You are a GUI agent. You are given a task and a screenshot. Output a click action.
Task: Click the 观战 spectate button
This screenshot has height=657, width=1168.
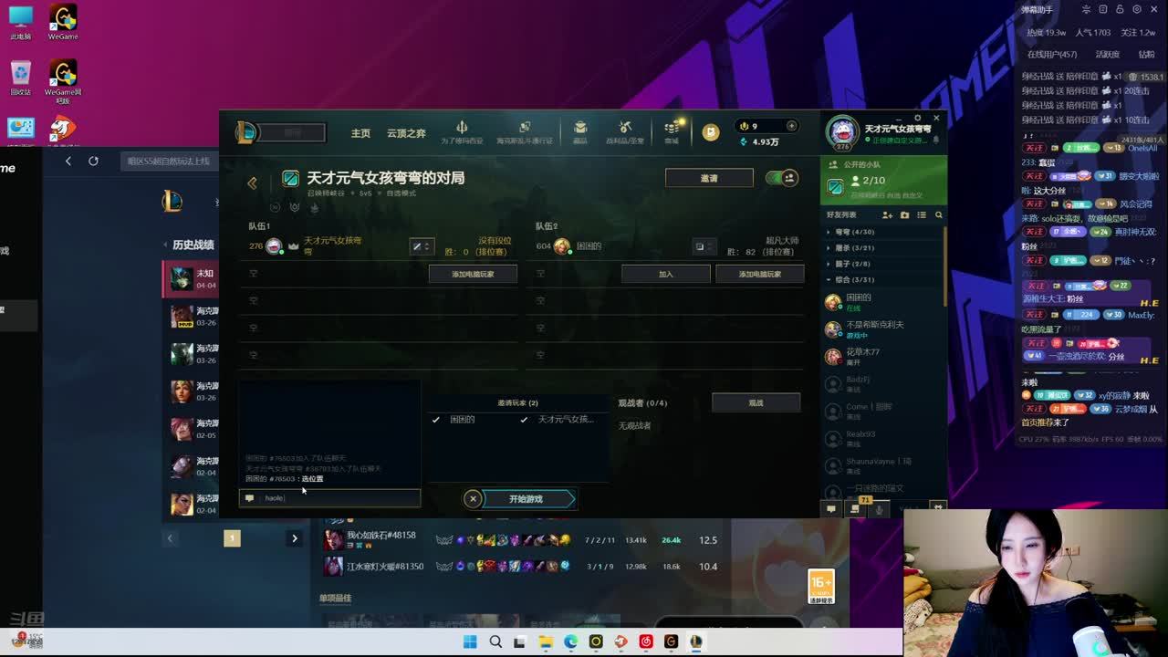[756, 402]
